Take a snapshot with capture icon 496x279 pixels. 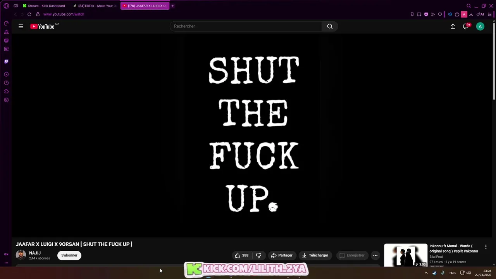(x=419, y=14)
